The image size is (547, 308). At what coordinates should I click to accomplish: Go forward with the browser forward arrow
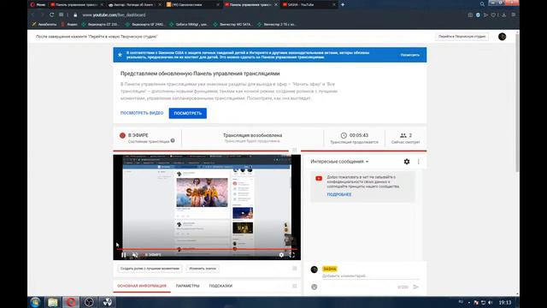coord(42,15)
